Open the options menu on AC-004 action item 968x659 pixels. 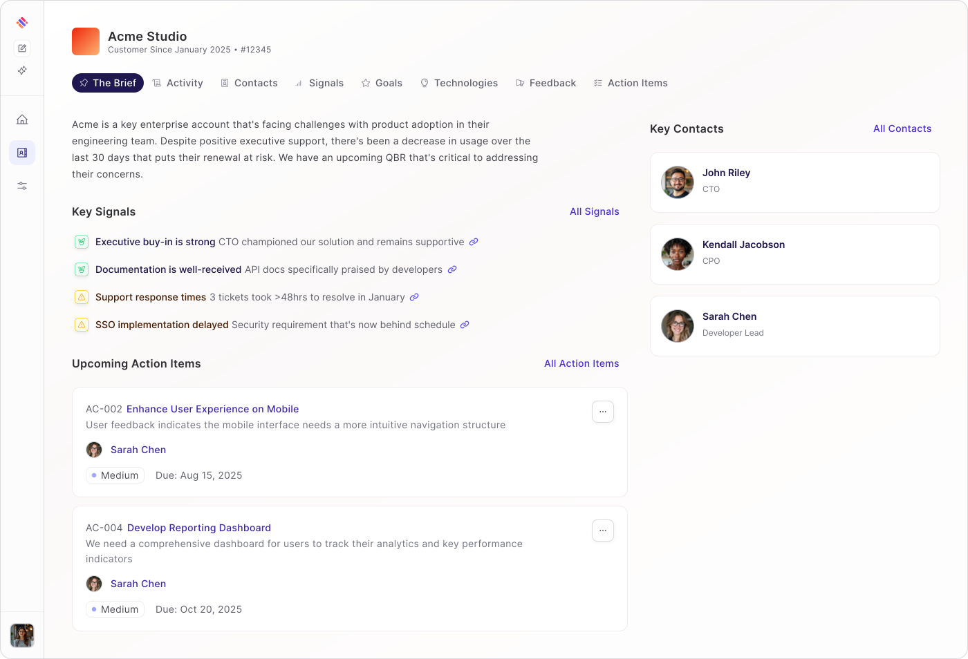(602, 531)
